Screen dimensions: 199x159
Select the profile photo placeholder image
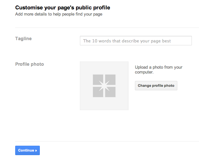coord(104,86)
